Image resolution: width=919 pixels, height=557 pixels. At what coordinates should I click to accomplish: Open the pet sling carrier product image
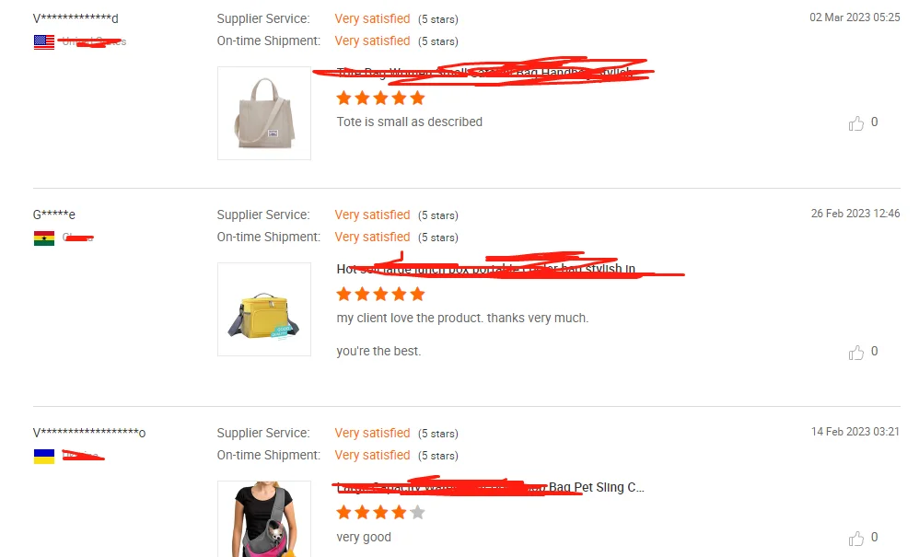[x=264, y=519]
